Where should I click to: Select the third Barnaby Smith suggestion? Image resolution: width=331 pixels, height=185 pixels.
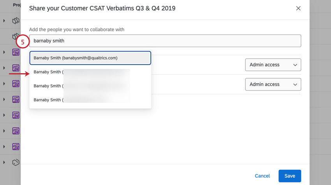(x=90, y=86)
